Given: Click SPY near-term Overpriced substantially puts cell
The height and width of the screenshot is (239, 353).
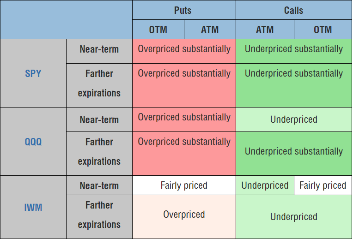Looking at the screenshot, I should (184, 51).
